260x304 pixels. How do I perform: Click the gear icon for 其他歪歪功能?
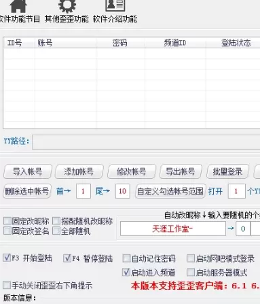pos(67,5)
